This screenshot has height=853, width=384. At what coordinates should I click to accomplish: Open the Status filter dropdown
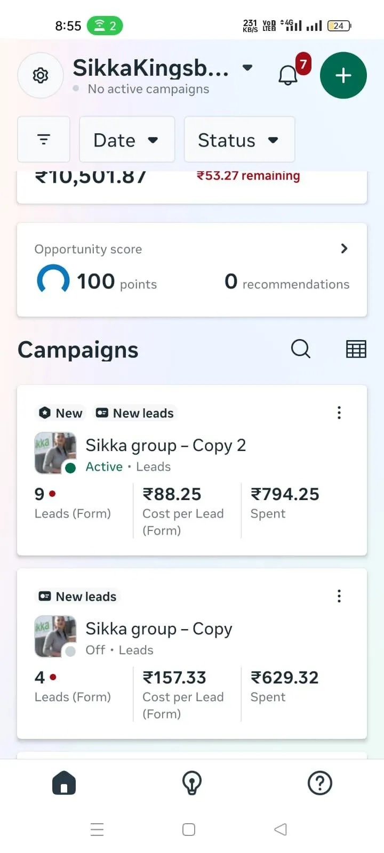pos(239,140)
